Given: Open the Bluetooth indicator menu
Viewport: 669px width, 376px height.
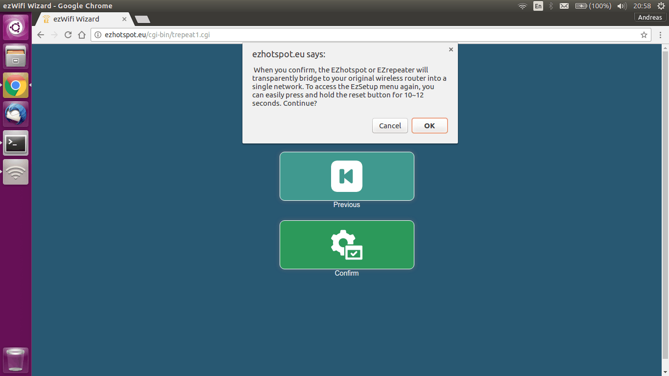Looking at the screenshot, I should coord(551,6).
